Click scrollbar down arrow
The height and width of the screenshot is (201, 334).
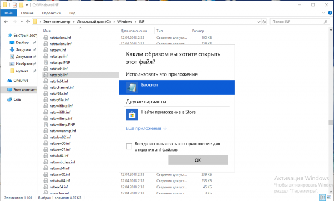tap(331, 192)
